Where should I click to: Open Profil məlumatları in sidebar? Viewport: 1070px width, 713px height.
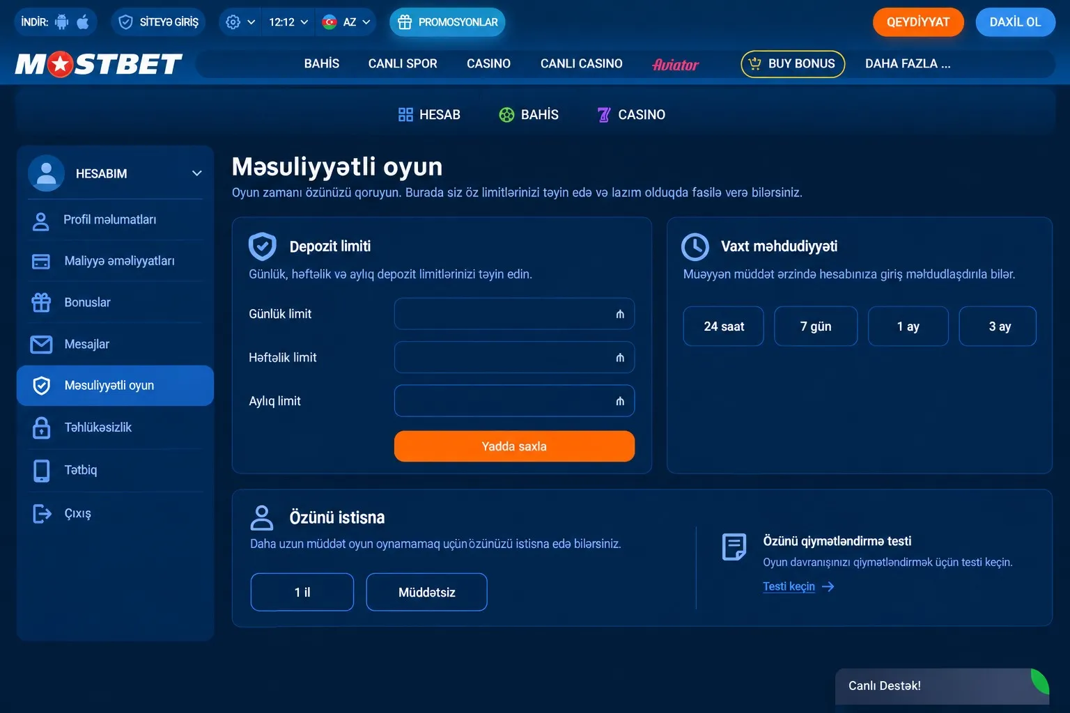click(116, 220)
